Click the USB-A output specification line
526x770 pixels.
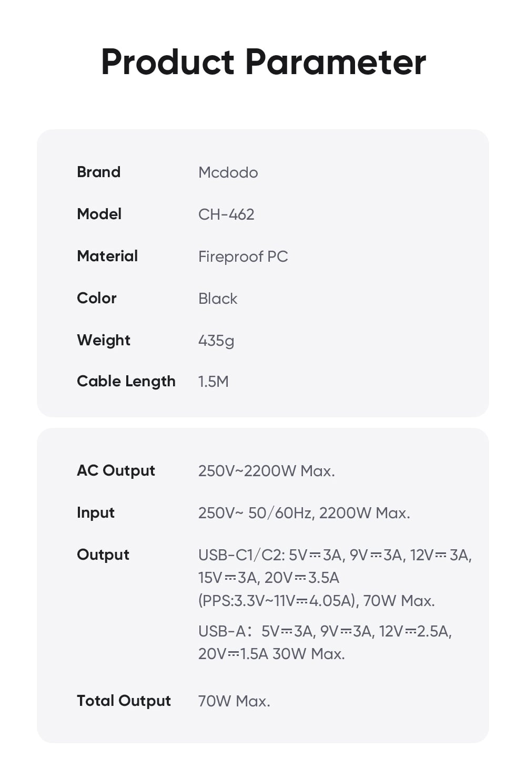tap(325, 631)
